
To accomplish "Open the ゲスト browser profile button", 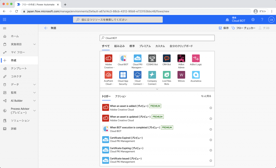I will [261, 11].
